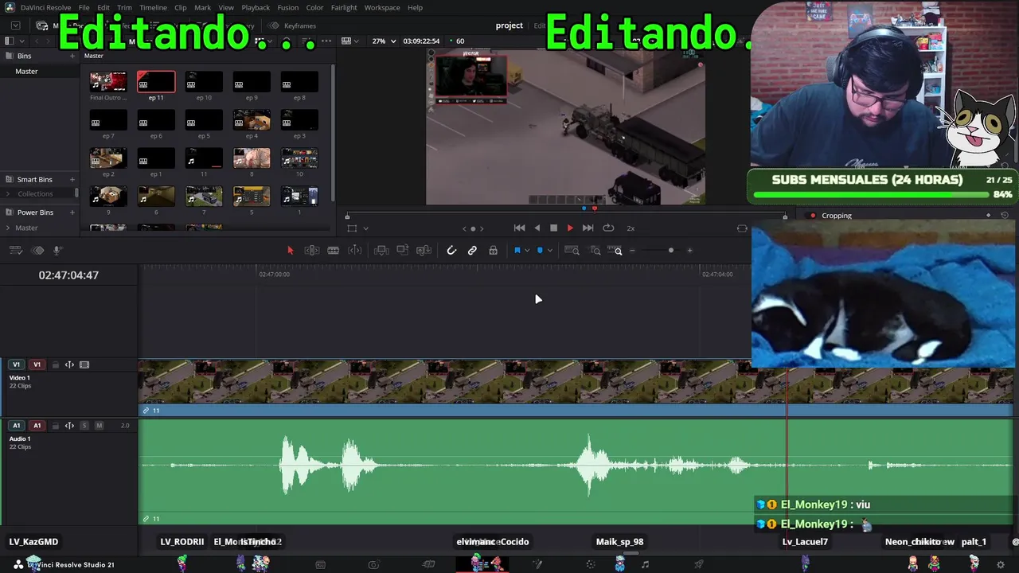The height and width of the screenshot is (573, 1019).
Task: Click viewer timecode 03:09:22:54
Action: [x=421, y=41]
